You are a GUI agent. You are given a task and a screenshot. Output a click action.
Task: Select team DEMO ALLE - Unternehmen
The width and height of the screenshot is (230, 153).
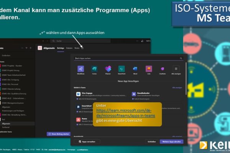coord(13,98)
